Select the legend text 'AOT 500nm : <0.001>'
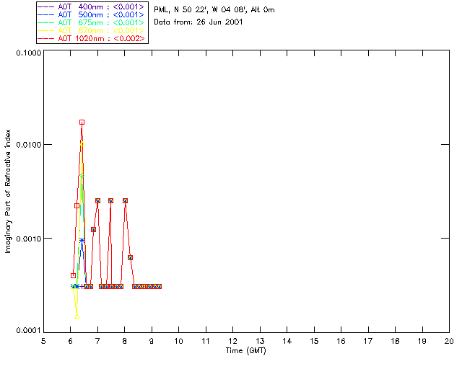462x369 pixels. click(101, 14)
